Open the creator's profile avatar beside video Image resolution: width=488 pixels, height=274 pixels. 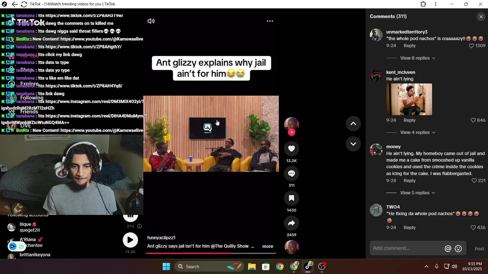(292, 124)
